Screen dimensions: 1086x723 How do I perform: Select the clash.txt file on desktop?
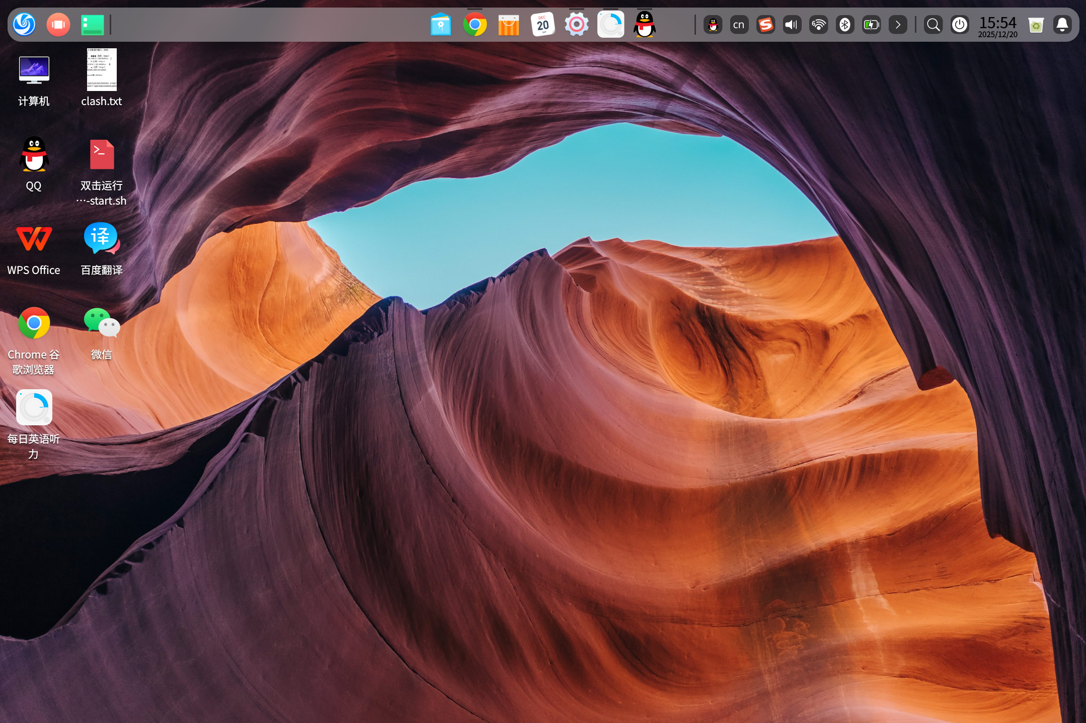click(x=102, y=78)
